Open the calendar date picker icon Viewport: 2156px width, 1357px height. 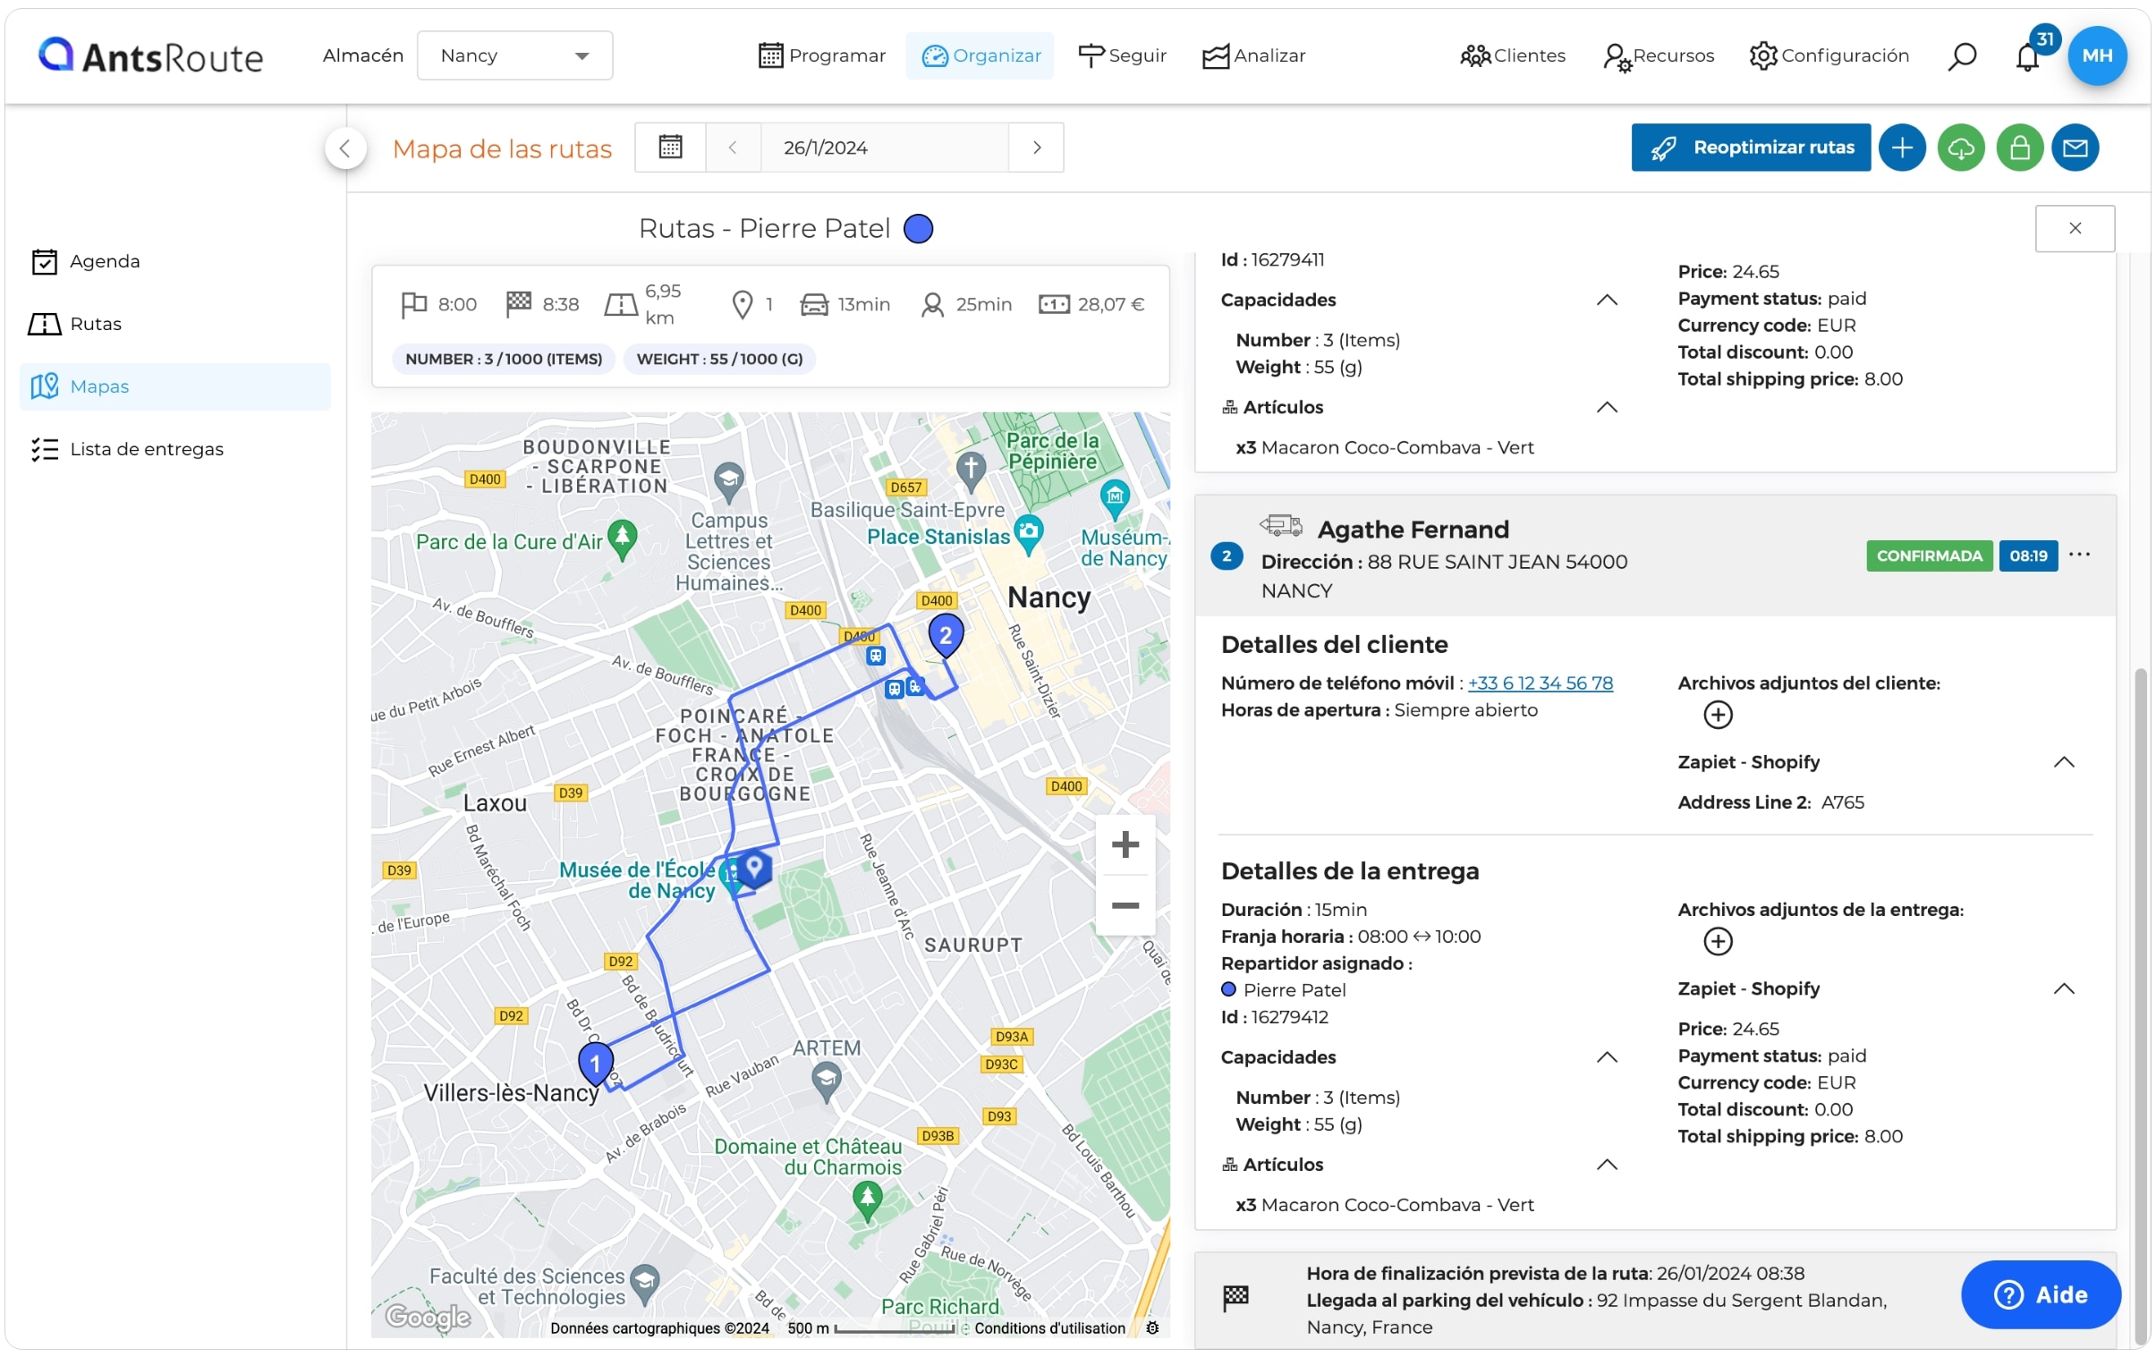[x=671, y=148]
